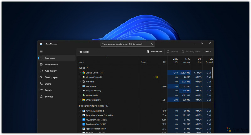Switch to the Performance page
The height and width of the screenshot is (135, 251).
coord(57,65)
